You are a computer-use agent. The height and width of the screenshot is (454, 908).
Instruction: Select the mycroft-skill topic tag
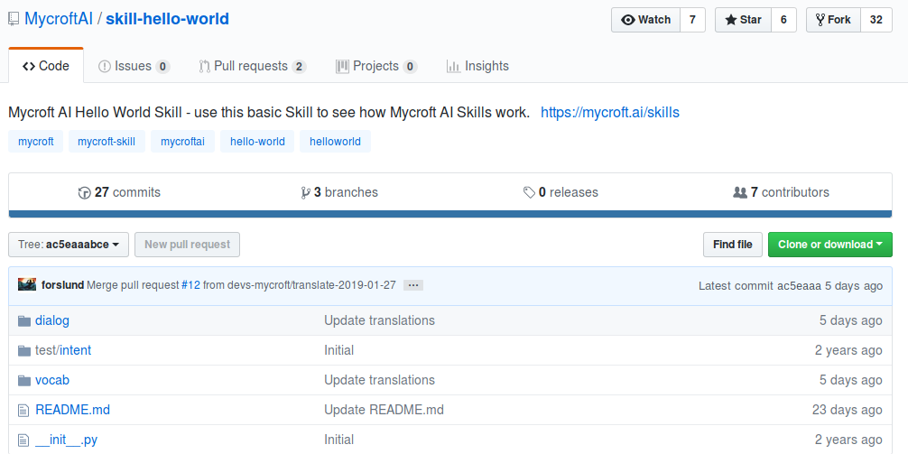coord(107,142)
